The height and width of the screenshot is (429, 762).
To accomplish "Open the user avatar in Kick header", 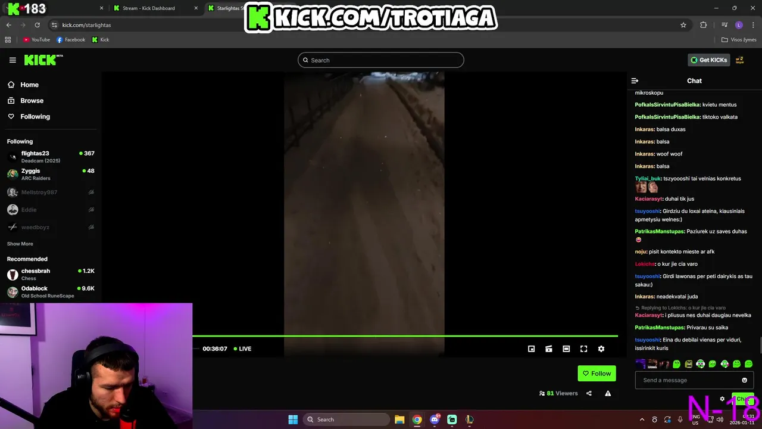I will [739, 60].
